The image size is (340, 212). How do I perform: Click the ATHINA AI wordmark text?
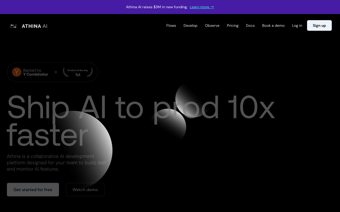(x=35, y=26)
